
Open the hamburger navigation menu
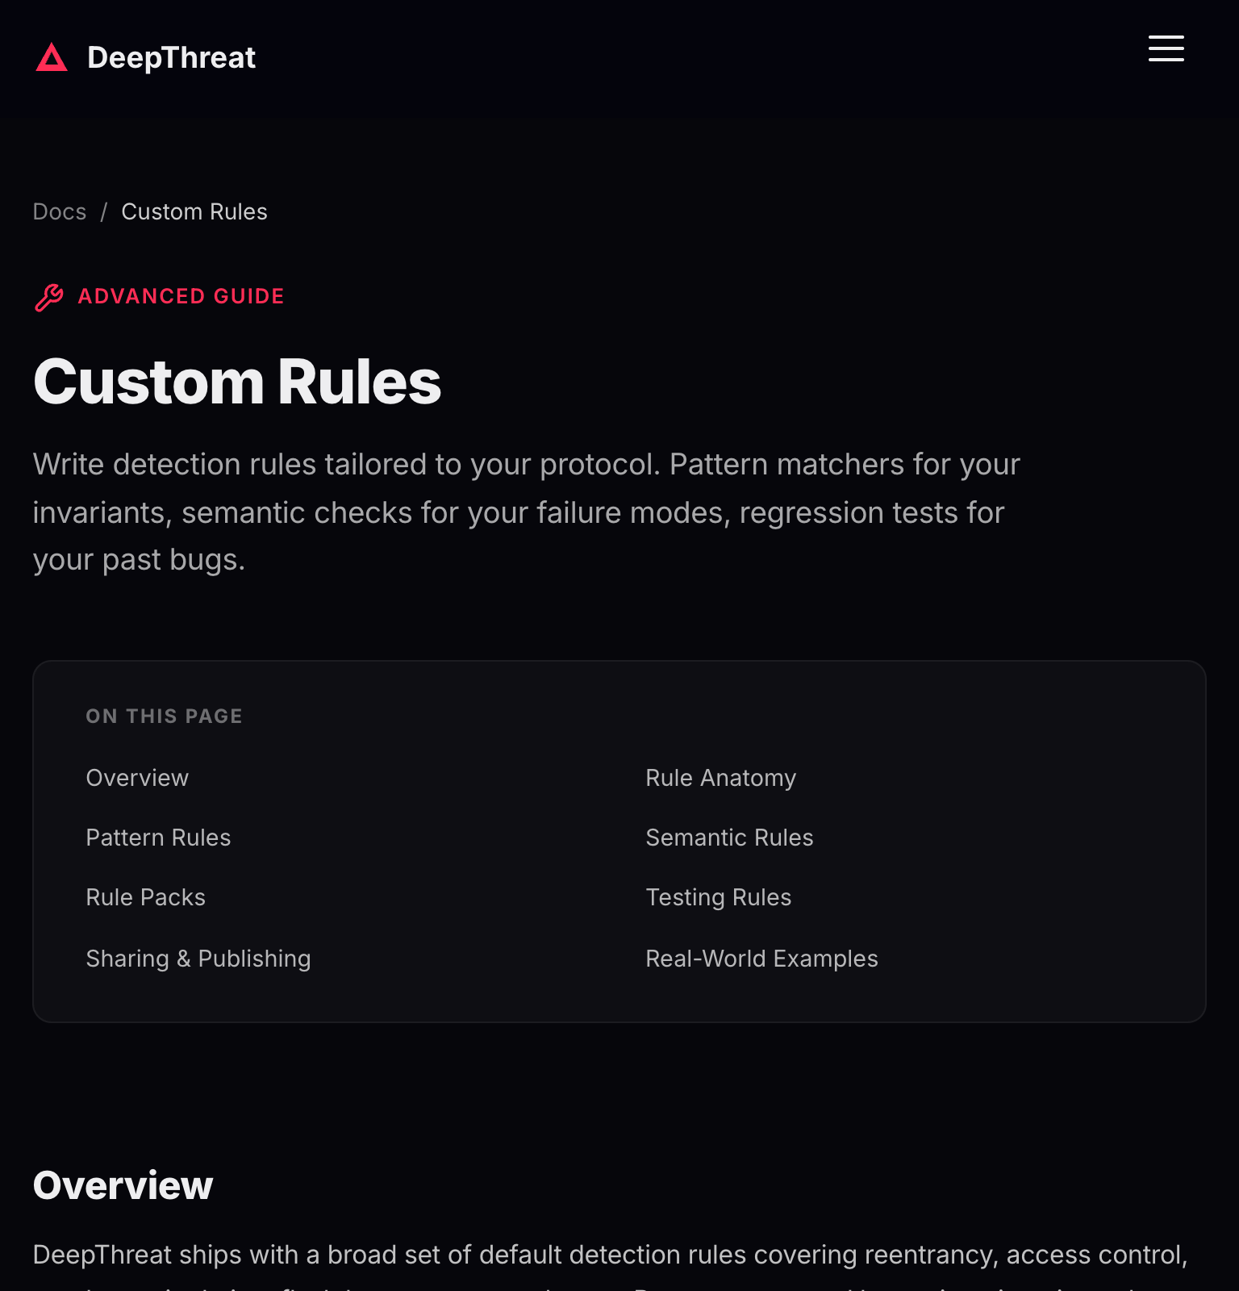point(1166,48)
